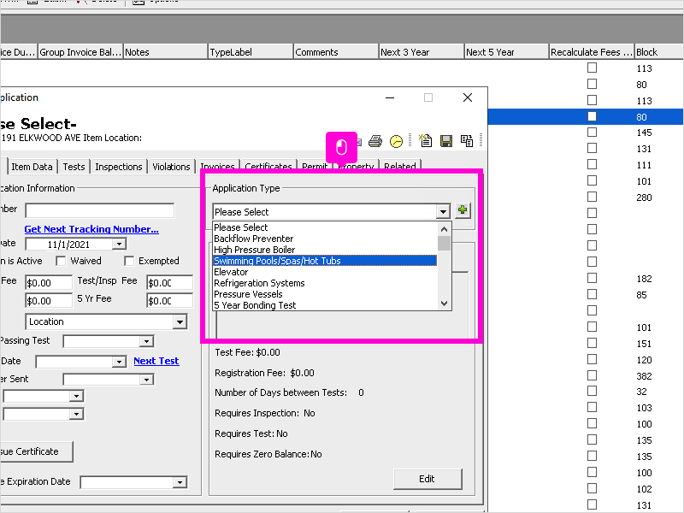Add an application type with the green plus
Image resolution: width=684 pixels, height=513 pixels.
[463, 210]
